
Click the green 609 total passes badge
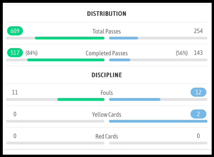[15, 31]
